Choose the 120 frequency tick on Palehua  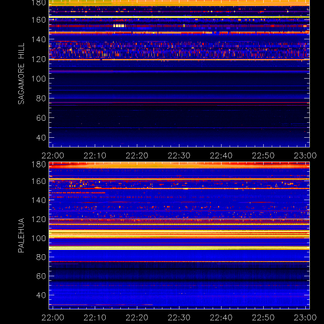click(38, 219)
